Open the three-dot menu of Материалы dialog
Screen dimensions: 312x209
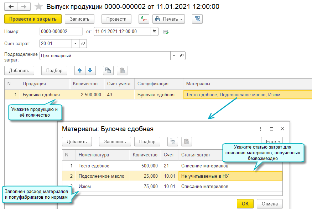260,129
